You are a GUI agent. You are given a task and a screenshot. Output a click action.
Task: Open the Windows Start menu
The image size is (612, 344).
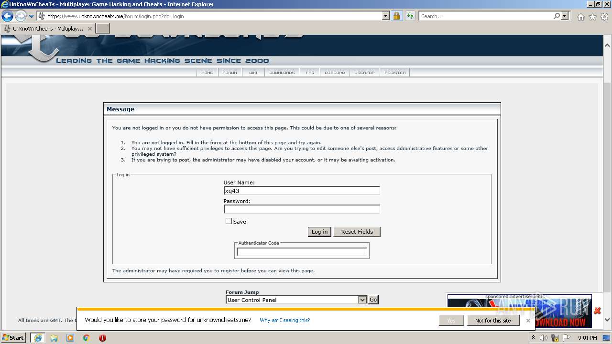tap(13, 337)
